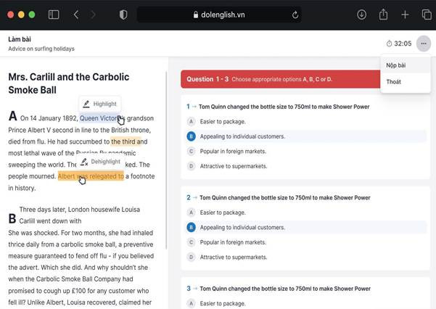The image size is (436, 309).
Task: Click the Highlight popup button
Action: click(x=99, y=104)
